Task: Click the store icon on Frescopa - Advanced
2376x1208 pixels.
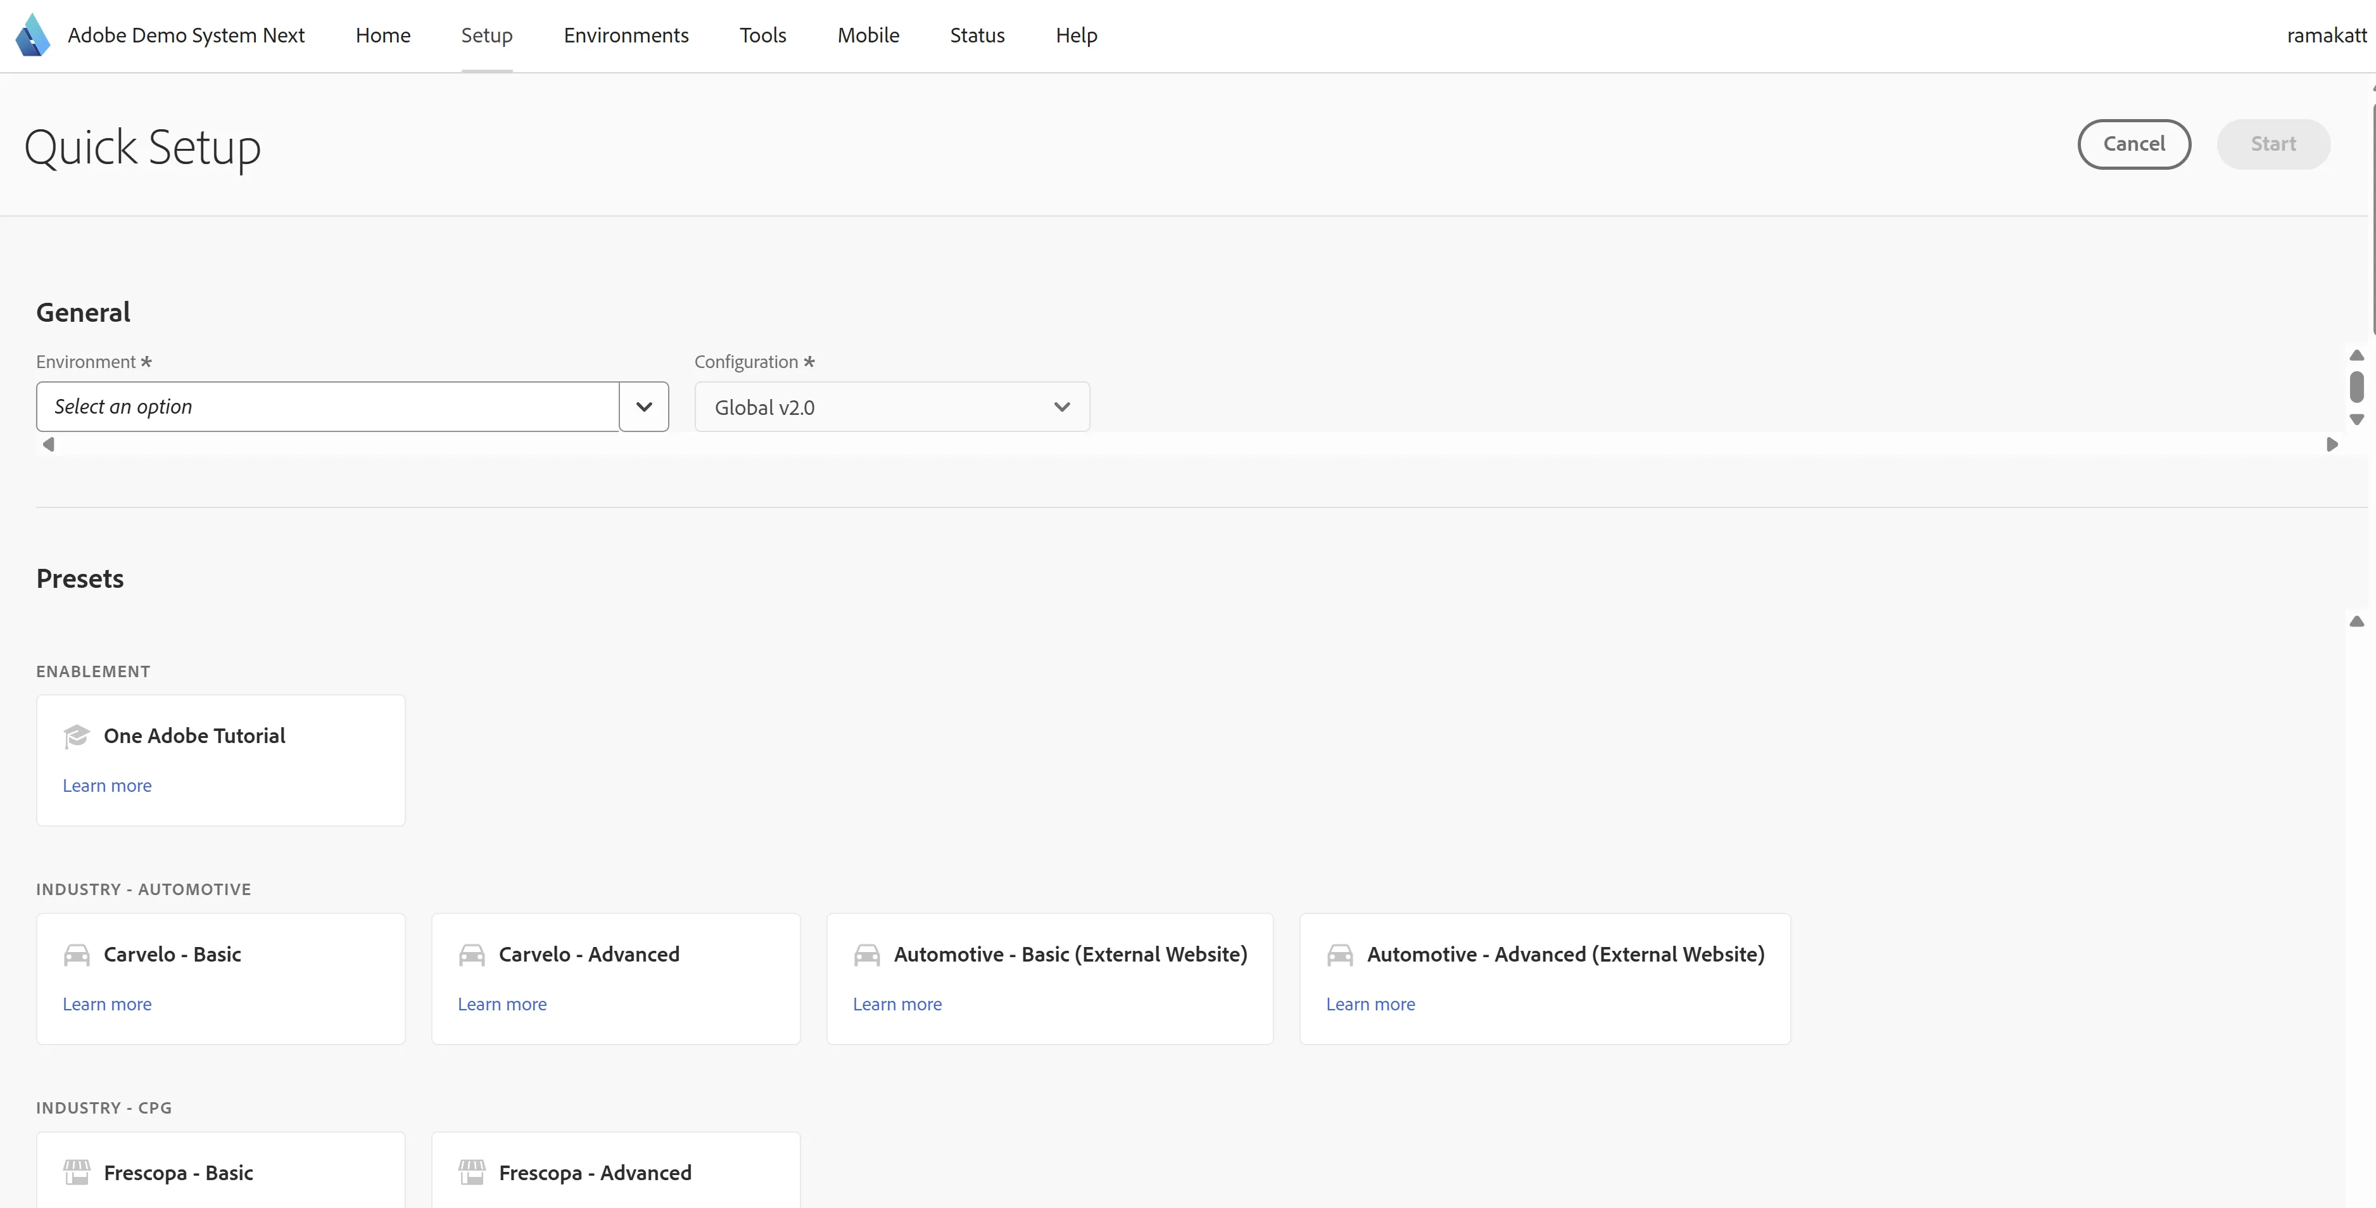Action: point(471,1172)
